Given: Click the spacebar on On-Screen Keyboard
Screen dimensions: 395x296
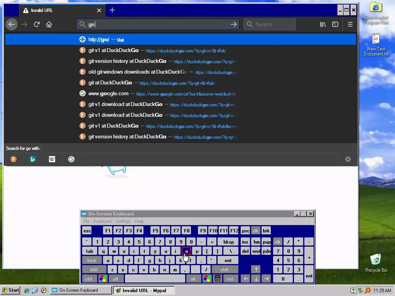Looking at the screenshot, I should coord(155,279).
